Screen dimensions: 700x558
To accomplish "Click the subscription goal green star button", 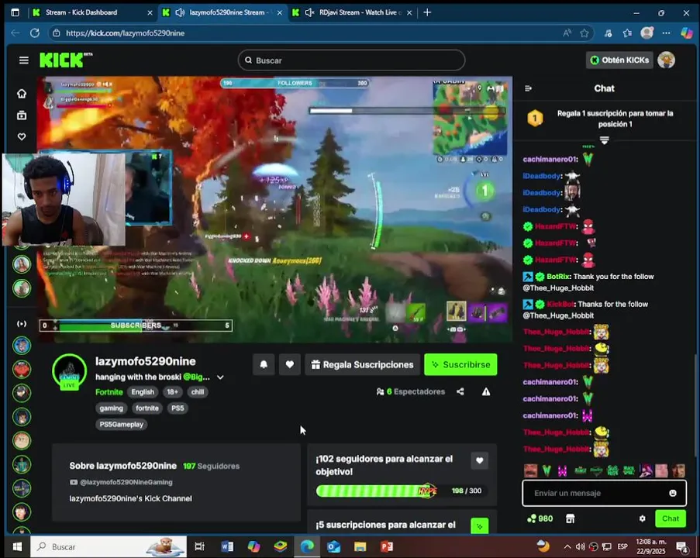I will click(x=480, y=526).
